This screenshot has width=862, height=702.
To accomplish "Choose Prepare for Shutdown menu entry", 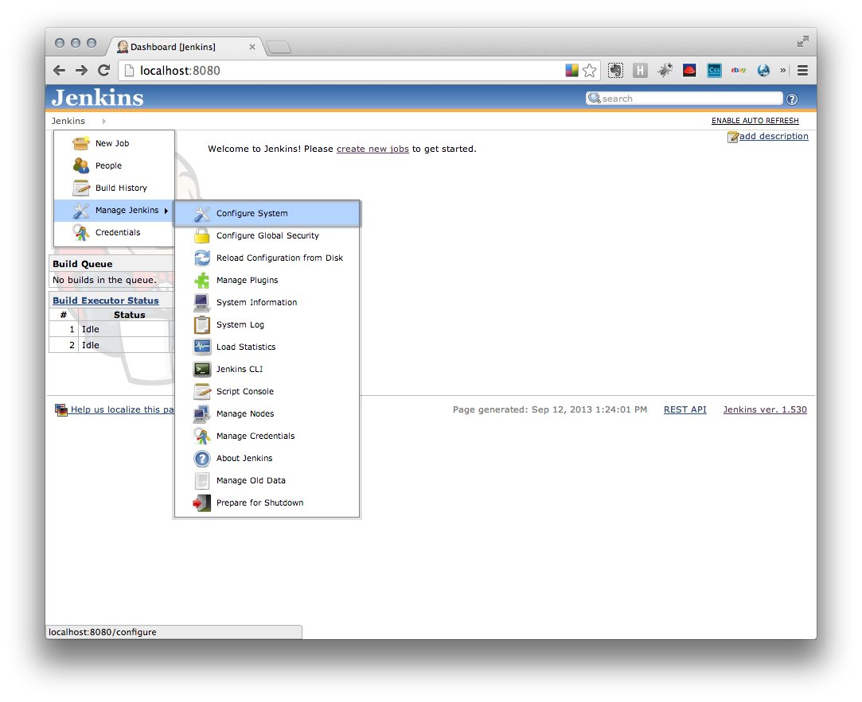I will coord(267,502).
